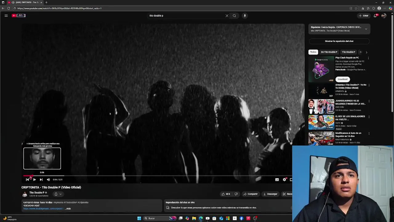The image size is (394, 222).
Task: Open JUANSGUARNIZO VS 20 MUJERES thumbnail
Action: tap(321, 106)
